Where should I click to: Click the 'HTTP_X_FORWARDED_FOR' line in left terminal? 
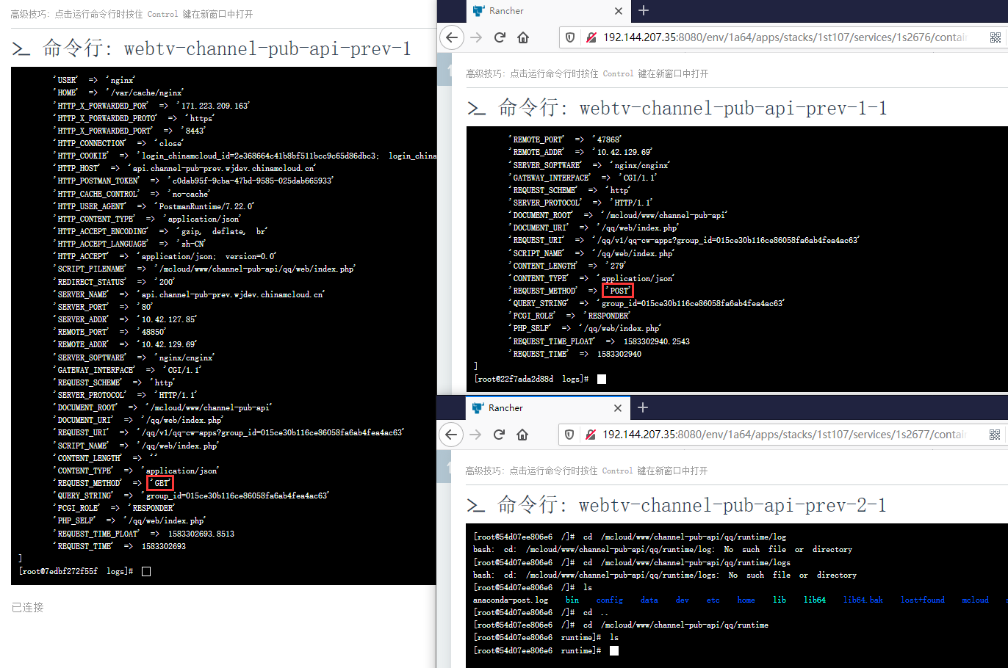click(151, 106)
